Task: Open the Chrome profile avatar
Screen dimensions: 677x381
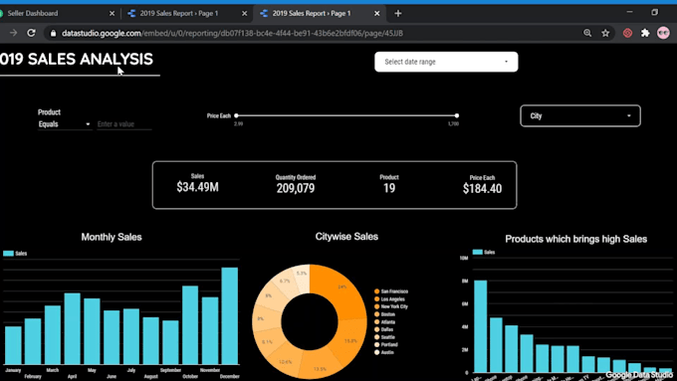Action: [x=663, y=33]
